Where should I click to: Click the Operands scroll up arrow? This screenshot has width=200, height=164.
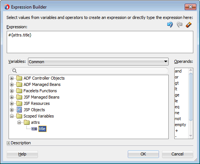(191, 70)
